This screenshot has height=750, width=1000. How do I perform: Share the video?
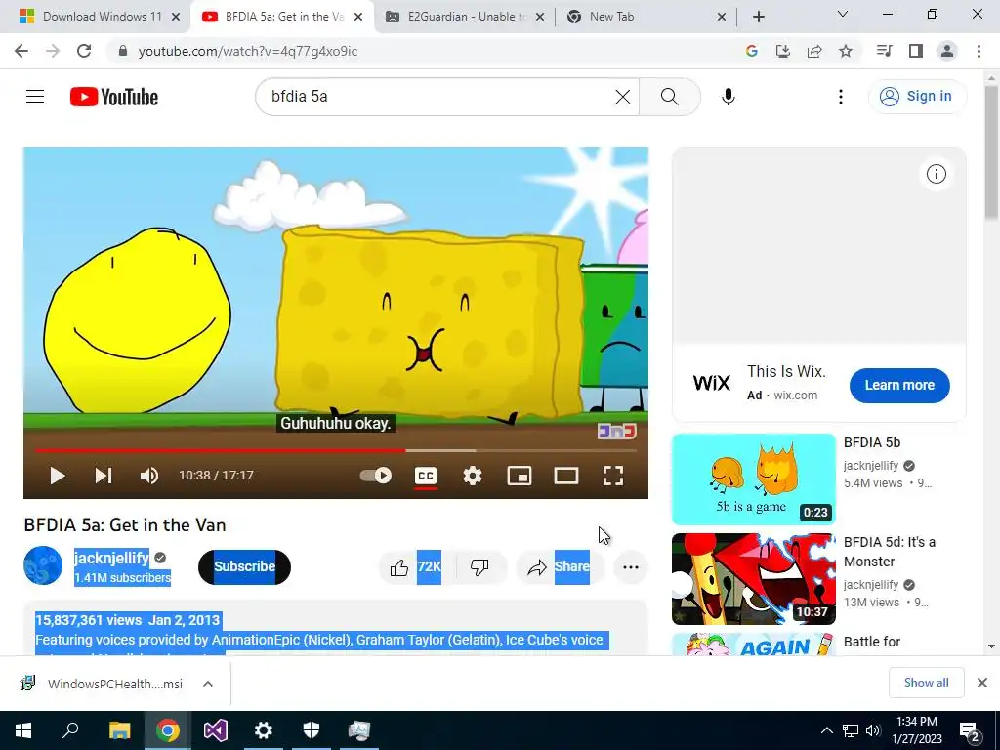(559, 567)
